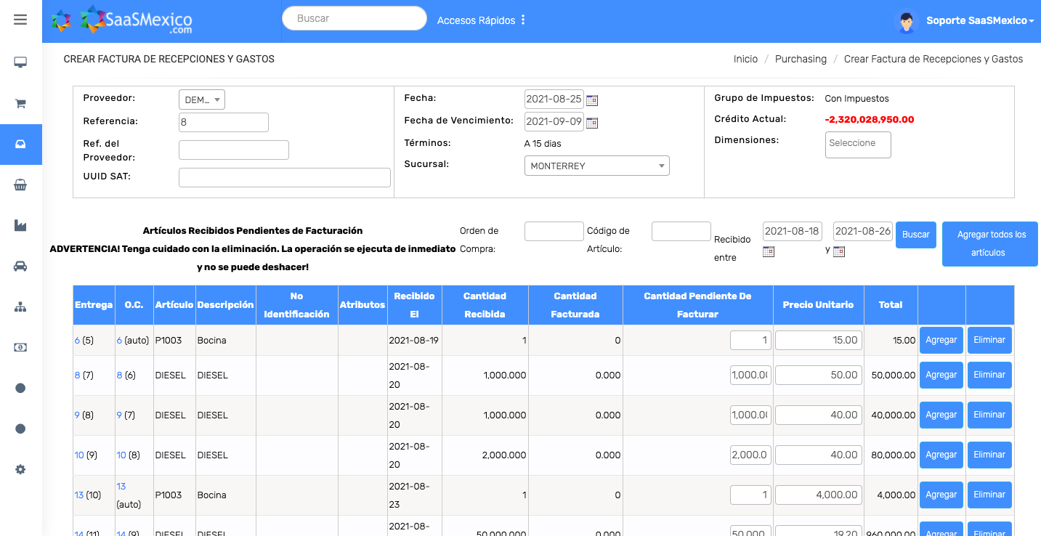
Task: Select the dashboard monitor icon in the sidebar
Action: pyautogui.click(x=20, y=62)
